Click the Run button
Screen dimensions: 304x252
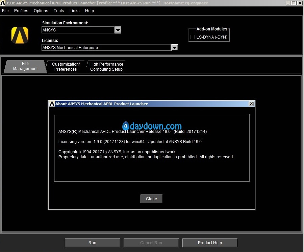click(92, 243)
